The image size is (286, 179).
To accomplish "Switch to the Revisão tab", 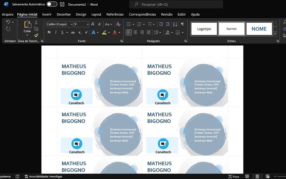I will 167,15.
